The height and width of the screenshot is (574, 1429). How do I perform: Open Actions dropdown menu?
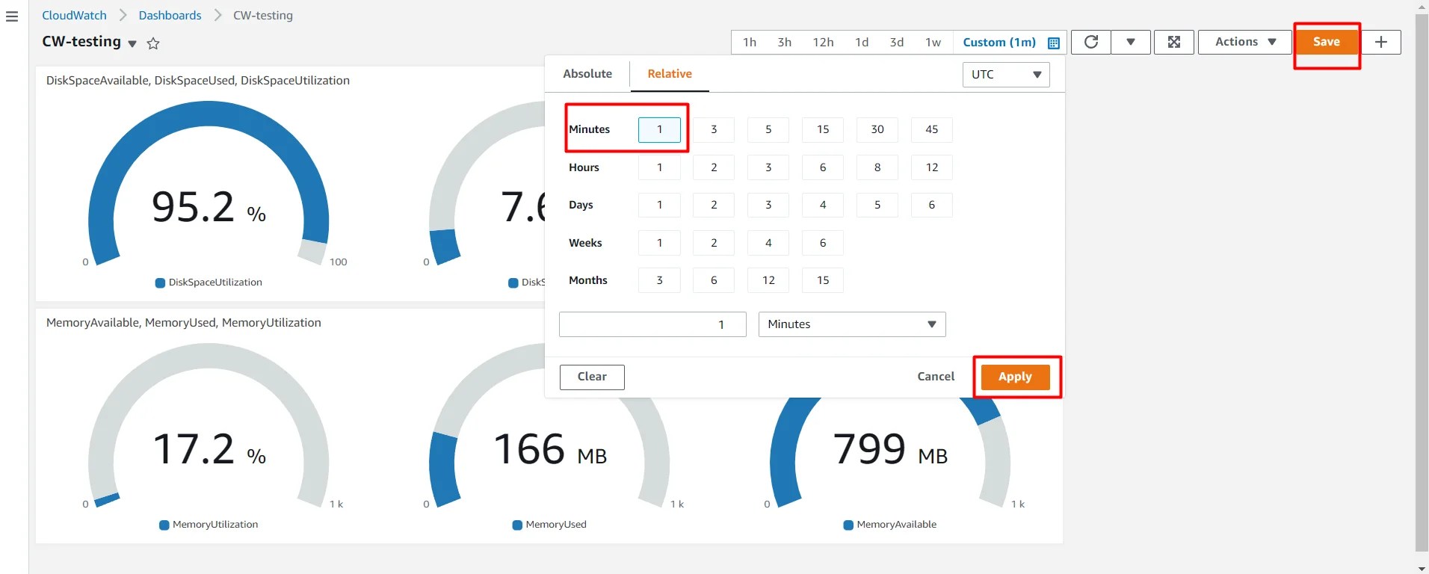[x=1245, y=42]
